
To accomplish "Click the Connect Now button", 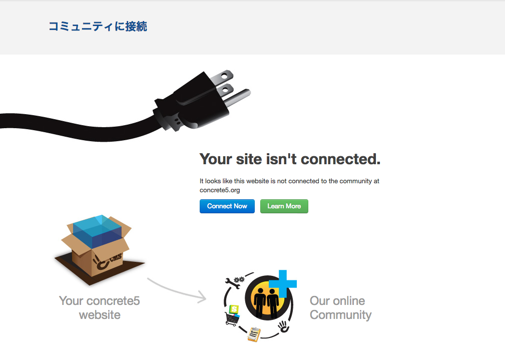I will tap(227, 206).
